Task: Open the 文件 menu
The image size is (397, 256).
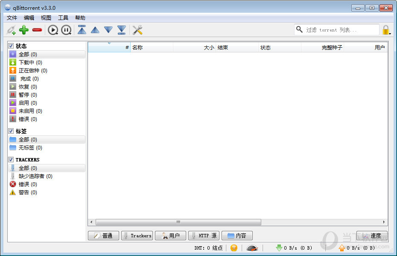Action: (x=12, y=18)
